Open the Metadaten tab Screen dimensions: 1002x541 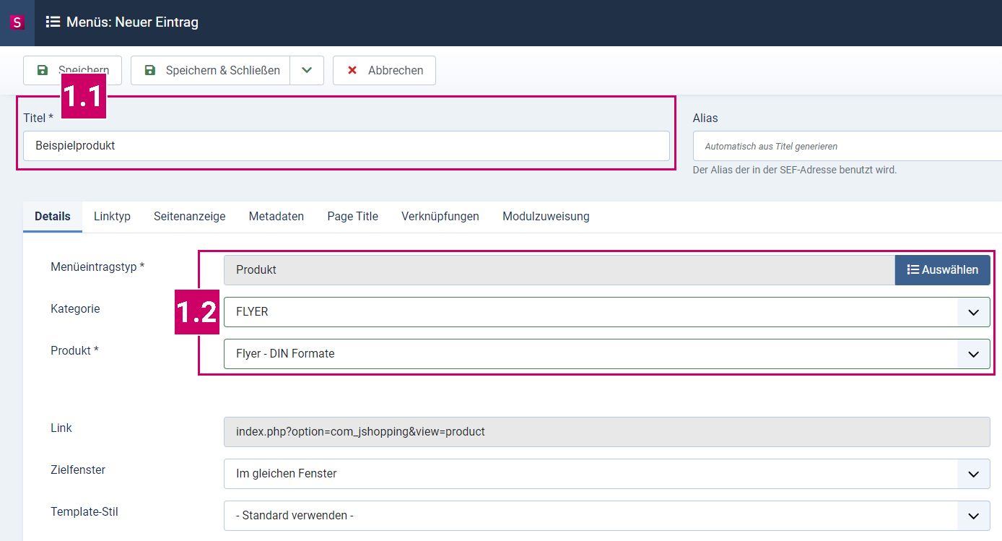(x=276, y=217)
